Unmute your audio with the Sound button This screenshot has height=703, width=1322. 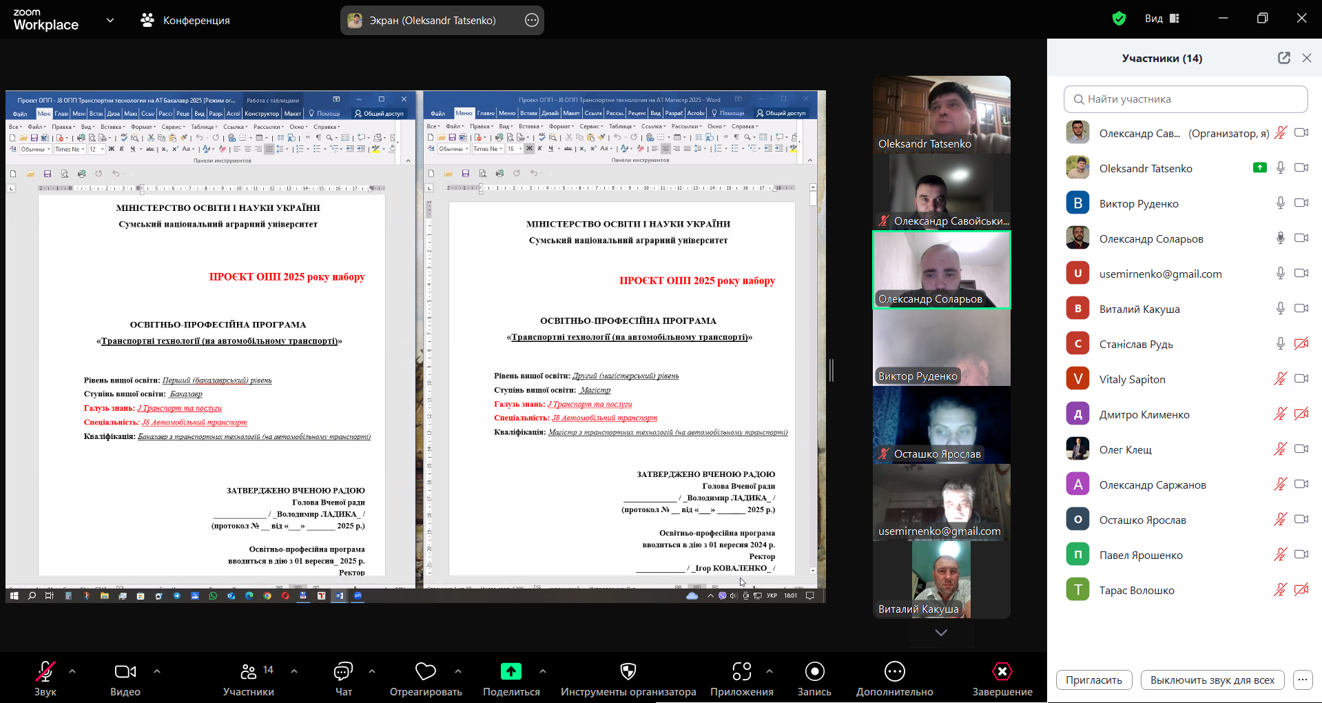point(45,672)
